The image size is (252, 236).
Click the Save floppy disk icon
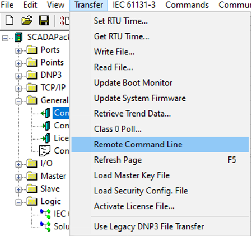tap(44, 20)
